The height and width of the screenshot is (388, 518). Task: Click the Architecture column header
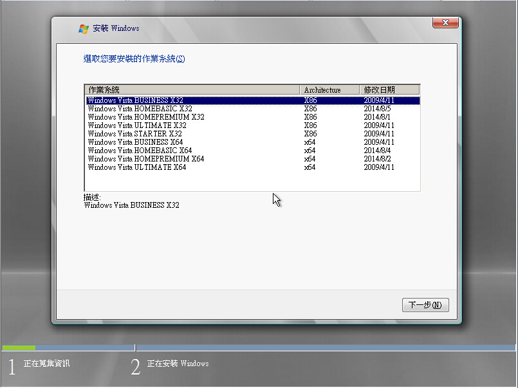coord(329,90)
